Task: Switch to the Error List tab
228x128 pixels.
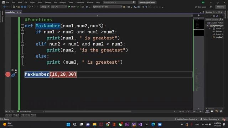Action: (x=8, y=115)
